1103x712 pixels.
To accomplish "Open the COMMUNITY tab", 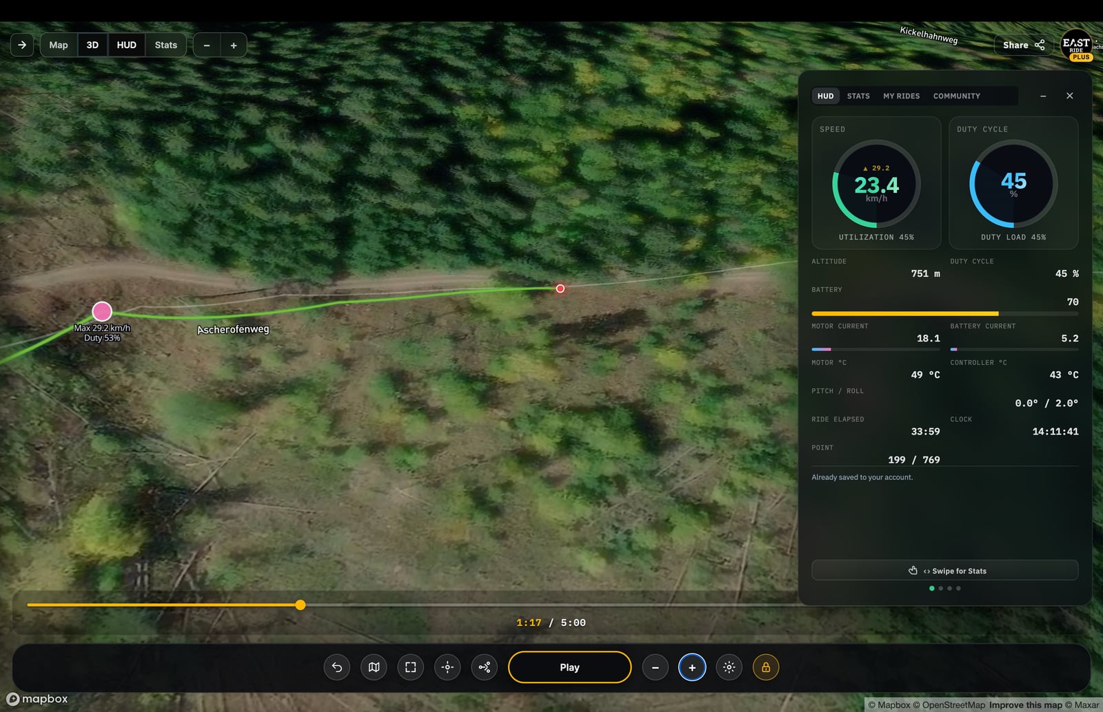I will coord(956,96).
